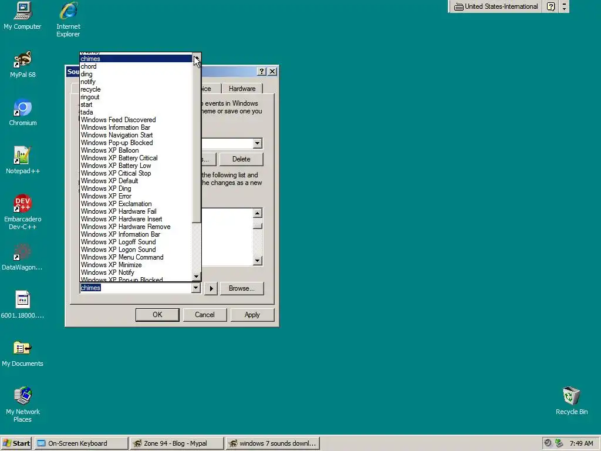Click the Delete scheme button
This screenshot has height=451, width=601.
click(x=241, y=159)
